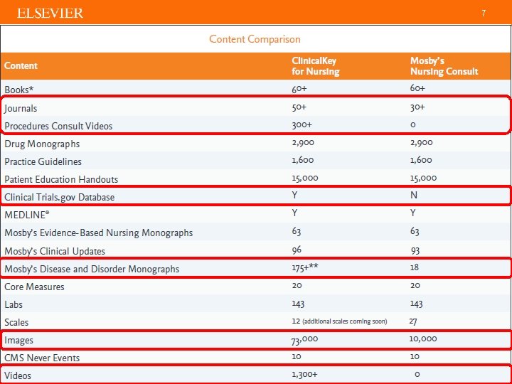512x384 pixels.
Task: Click Core Measures '20' under Mosby's Consult
Action: (x=415, y=285)
